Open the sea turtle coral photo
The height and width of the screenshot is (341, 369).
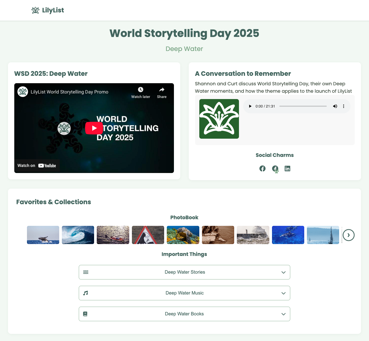(183, 235)
